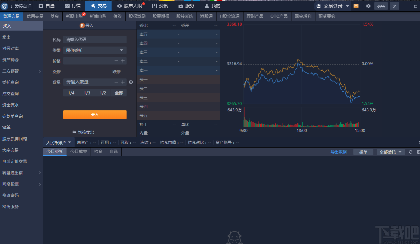Screen dimensions: 420x244
Task: Click the 导出数据 export link
Action: click(339, 152)
